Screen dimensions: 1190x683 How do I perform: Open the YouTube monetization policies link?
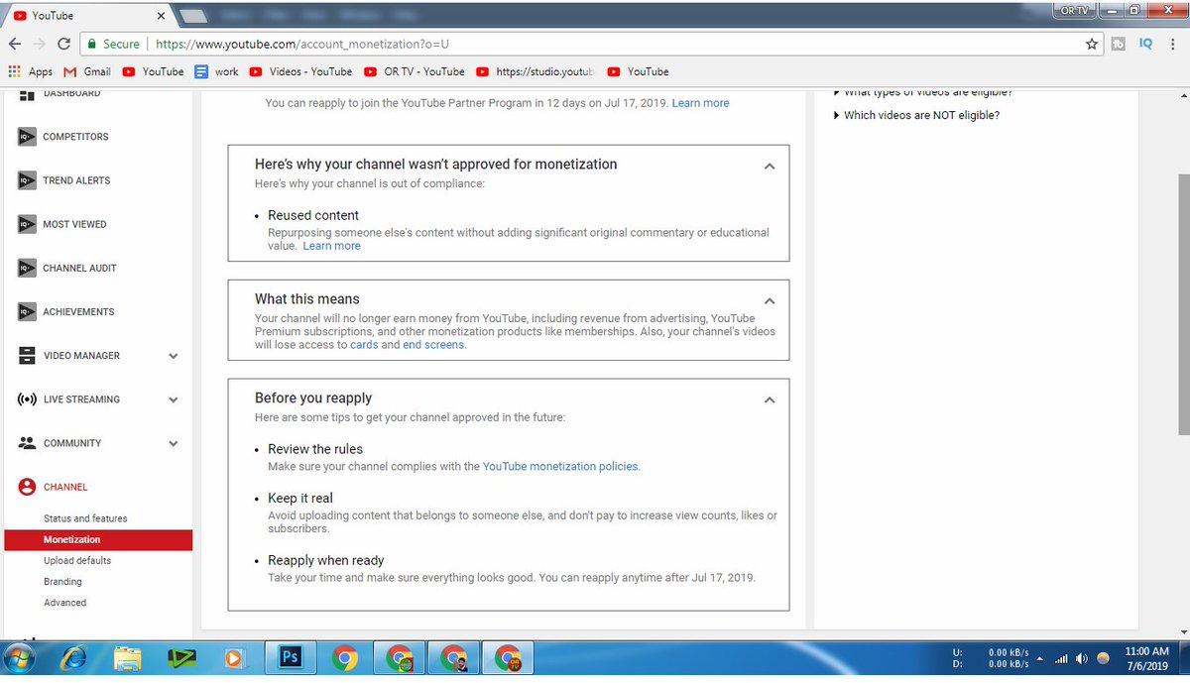(560, 466)
